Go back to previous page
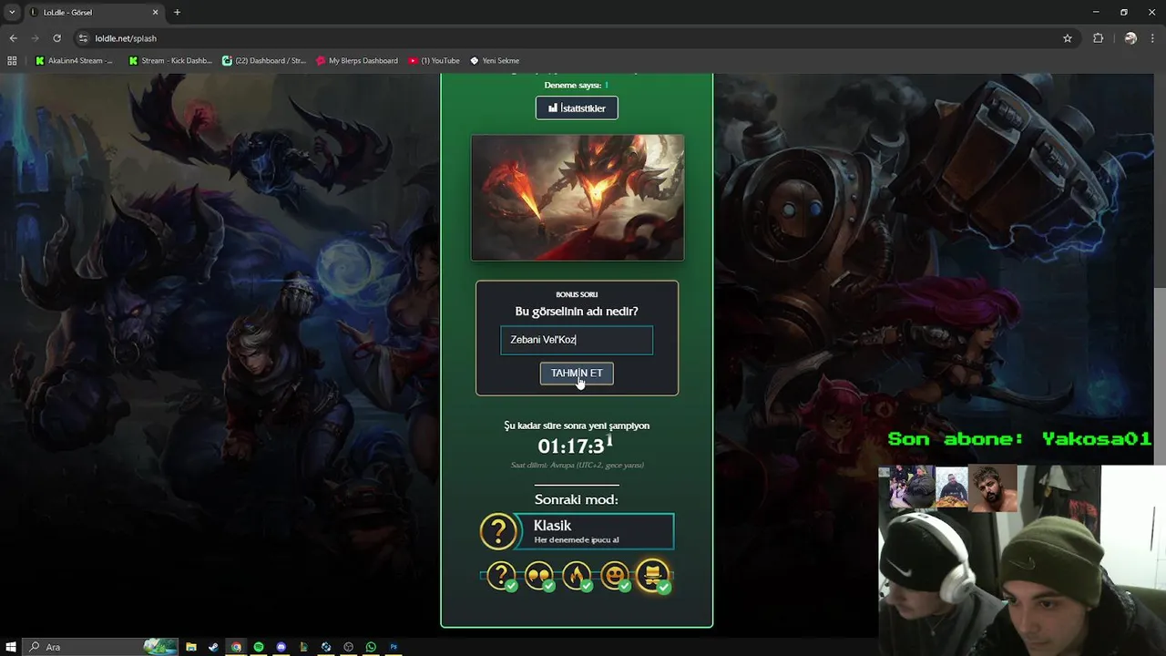The image size is (1166, 656). [13, 38]
